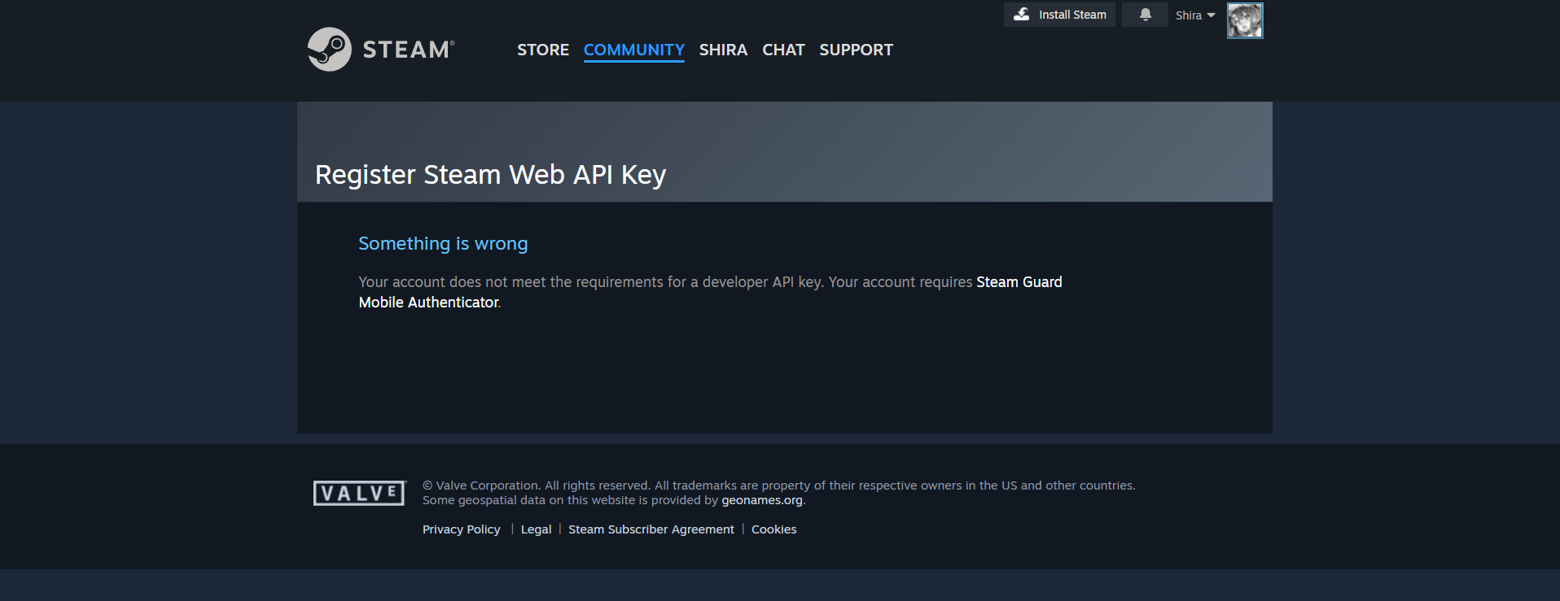Expand the Shira account dropdown

1195,15
